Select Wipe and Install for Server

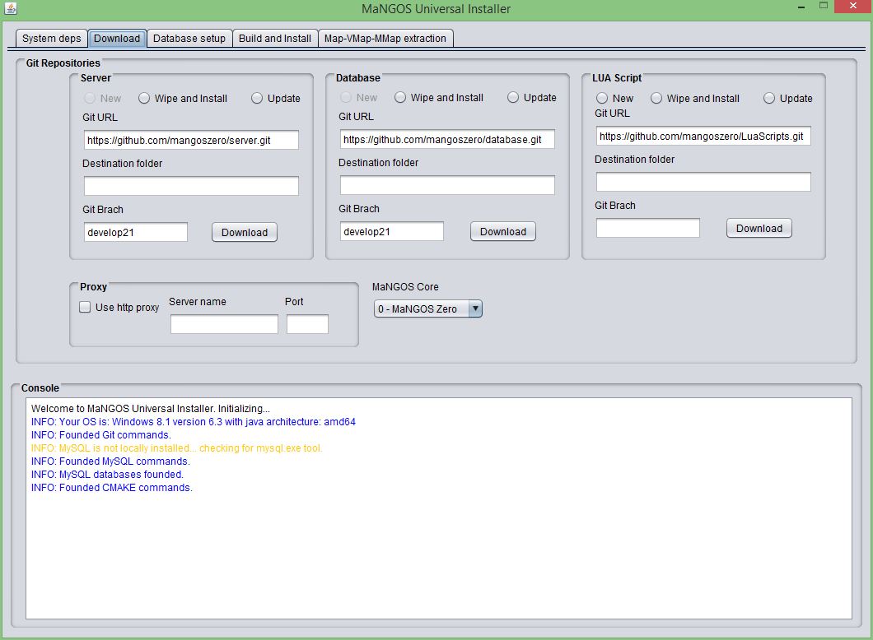[x=183, y=99]
